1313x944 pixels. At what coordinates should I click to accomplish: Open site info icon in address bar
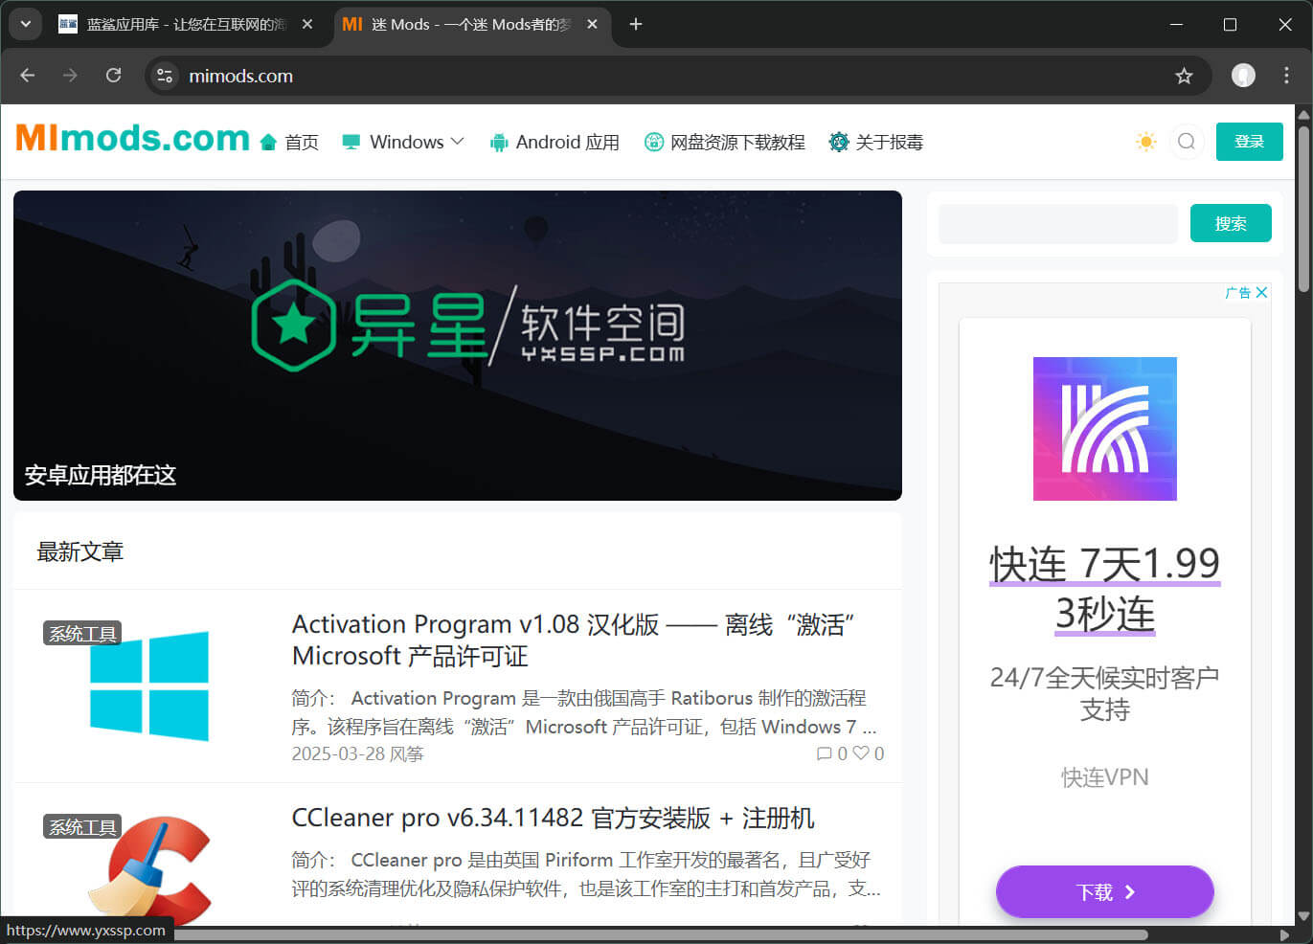click(165, 76)
